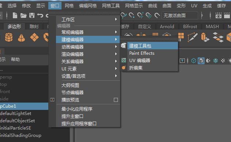
Task: Toggle smooth shade cube icon in viewport
Action: 201,61
